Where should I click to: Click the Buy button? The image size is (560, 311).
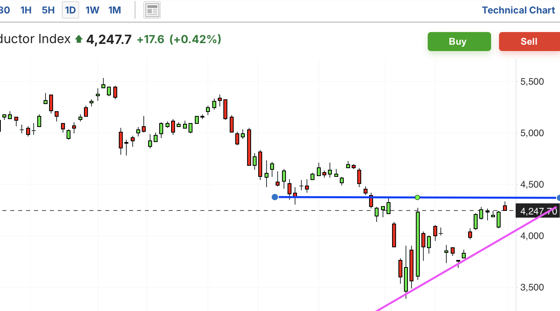pos(459,42)
